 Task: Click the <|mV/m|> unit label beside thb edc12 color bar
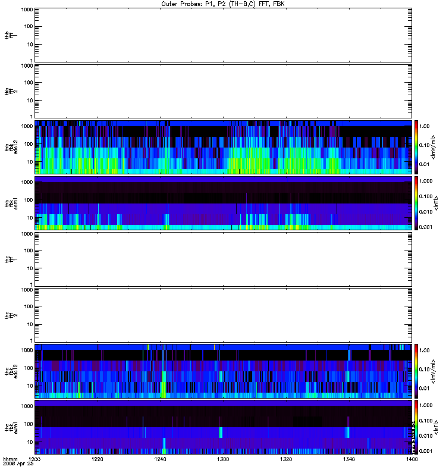[x=434, y=147]
